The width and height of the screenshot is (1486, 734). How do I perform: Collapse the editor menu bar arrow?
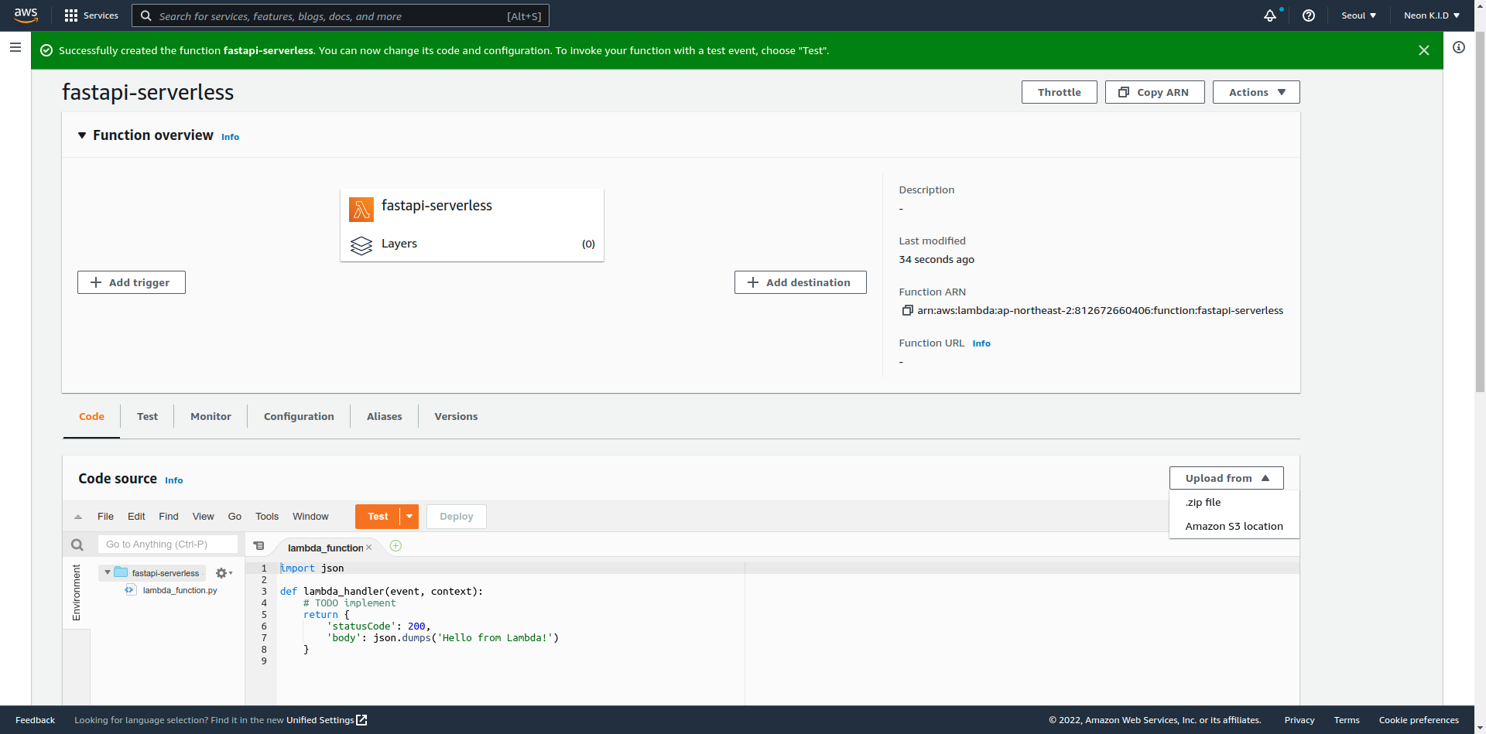[78, 517]
